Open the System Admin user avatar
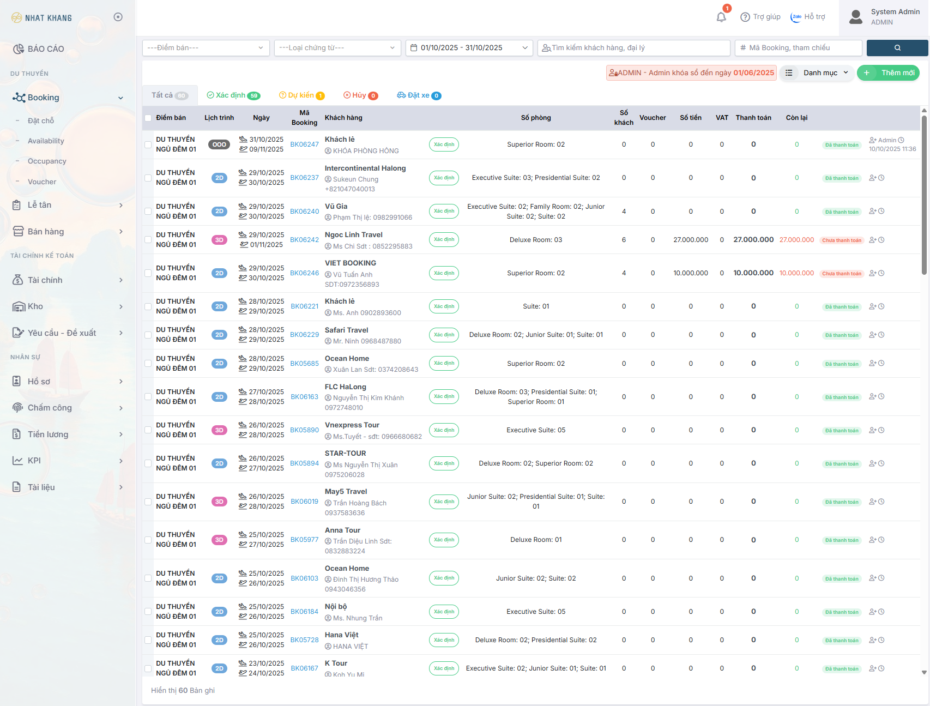The image size is (930, 706). click(x=856, y=17)
